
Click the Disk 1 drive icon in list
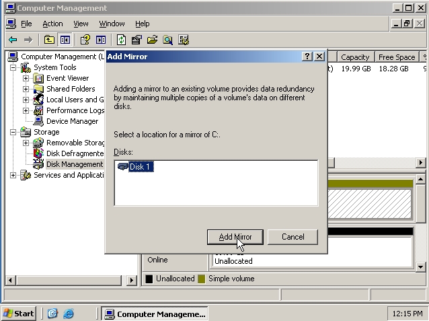[x=123, y=166]
